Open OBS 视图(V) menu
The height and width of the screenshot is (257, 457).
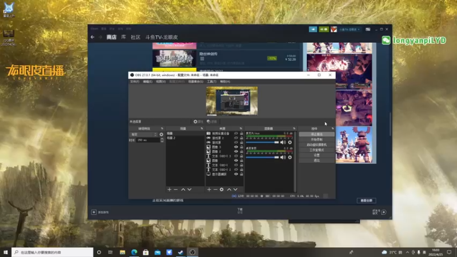click(161, 82)
